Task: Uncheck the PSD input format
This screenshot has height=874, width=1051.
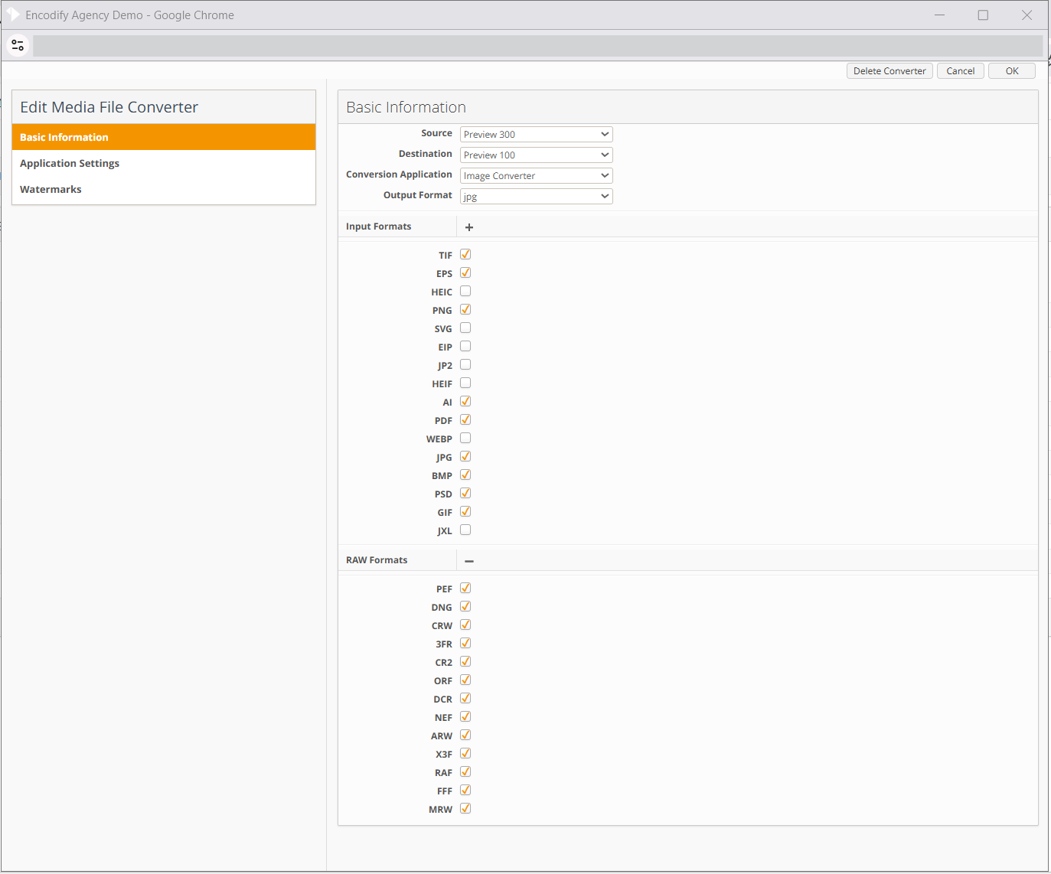Action: click(x=465, y=493)
